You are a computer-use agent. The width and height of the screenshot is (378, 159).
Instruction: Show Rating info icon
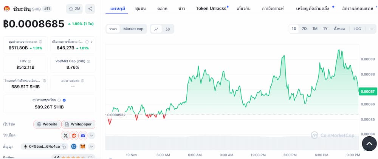(90, 157)
